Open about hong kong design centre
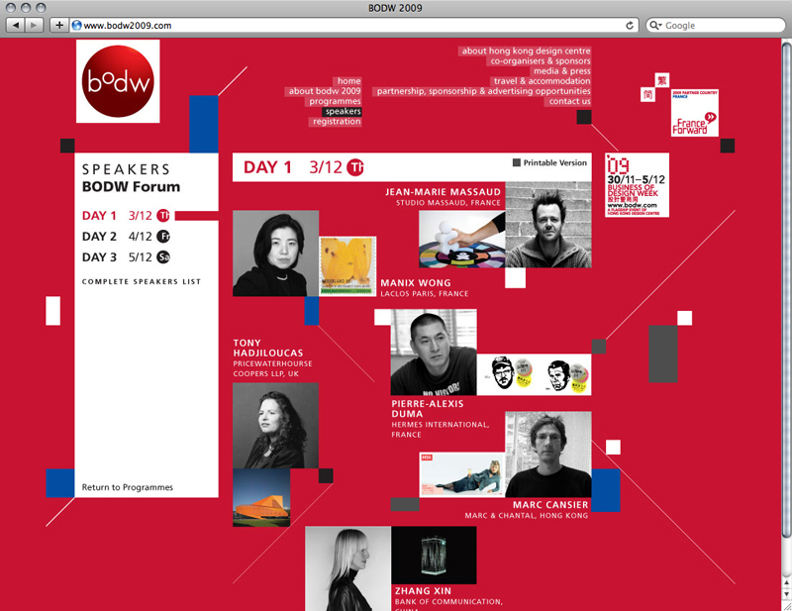The width and height of the screenshot is (792, 611). [526, 51]
